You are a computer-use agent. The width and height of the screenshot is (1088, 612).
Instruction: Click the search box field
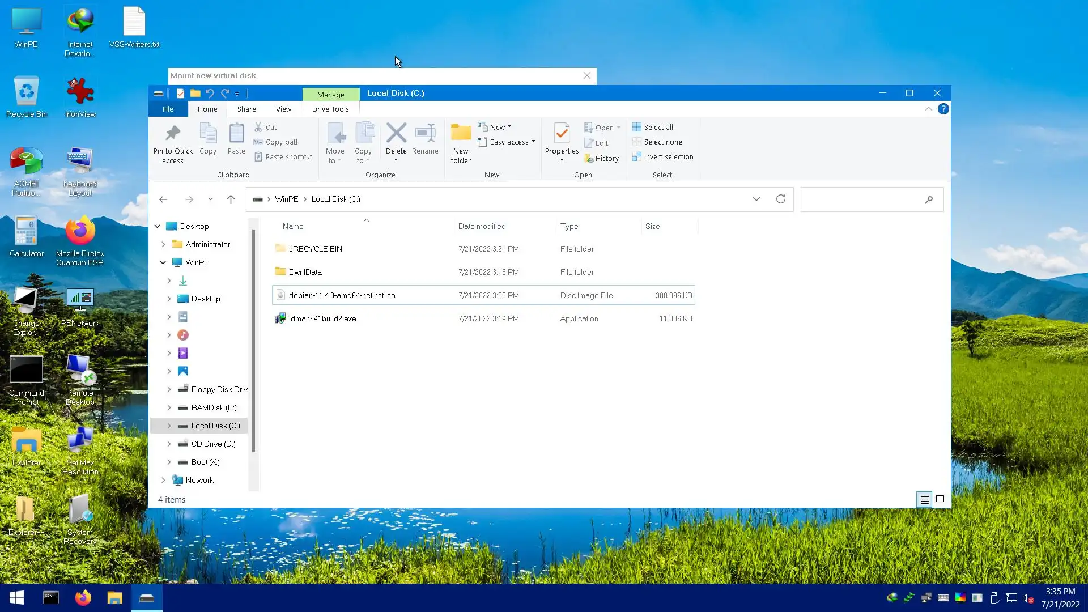click(861, 199)
